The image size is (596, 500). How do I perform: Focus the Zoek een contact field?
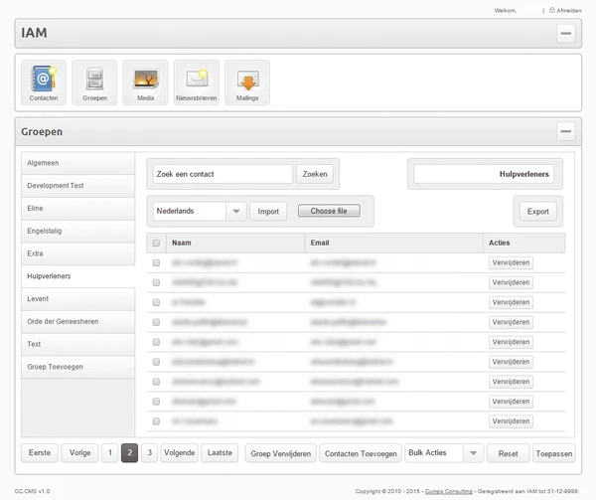[x=223, y=174]
